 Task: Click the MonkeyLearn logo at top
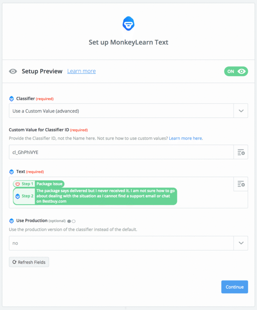click(128, 23)
